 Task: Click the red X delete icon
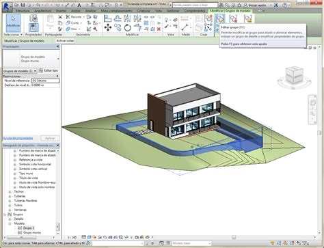click(159, 29)
